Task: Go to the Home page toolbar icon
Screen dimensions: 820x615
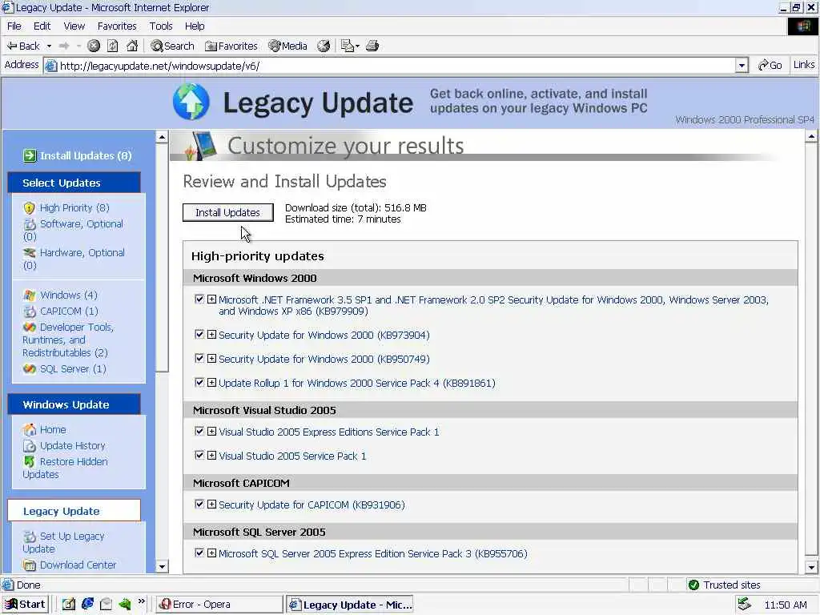Action: point(132,46)
